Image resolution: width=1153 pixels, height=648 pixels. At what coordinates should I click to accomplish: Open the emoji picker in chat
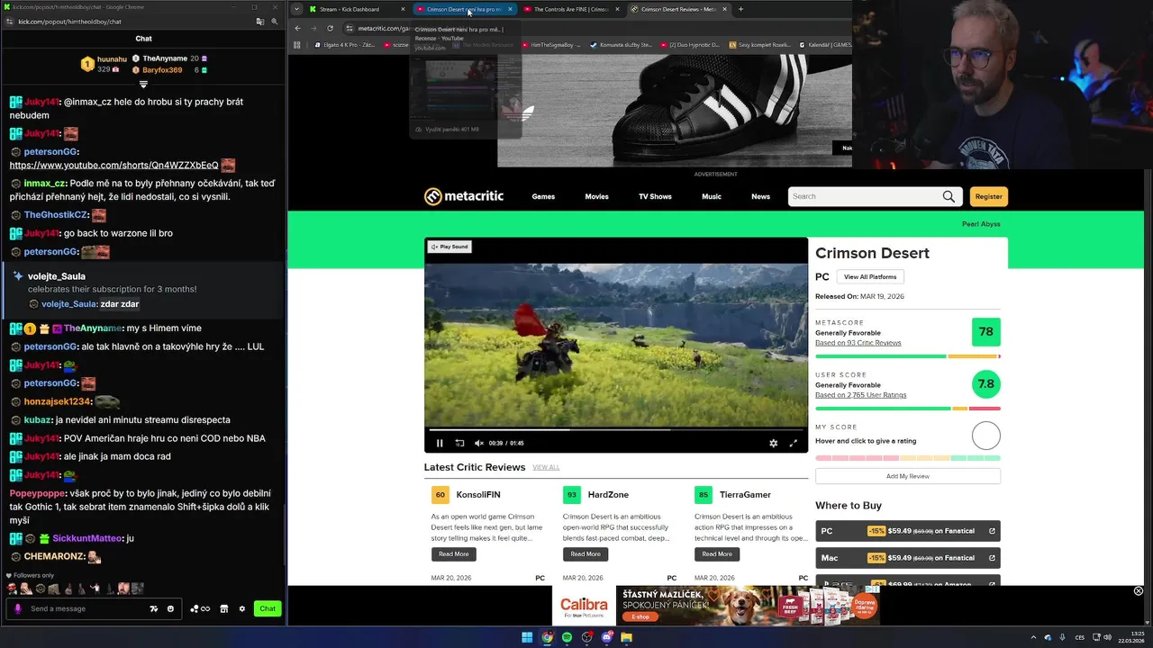170,609
